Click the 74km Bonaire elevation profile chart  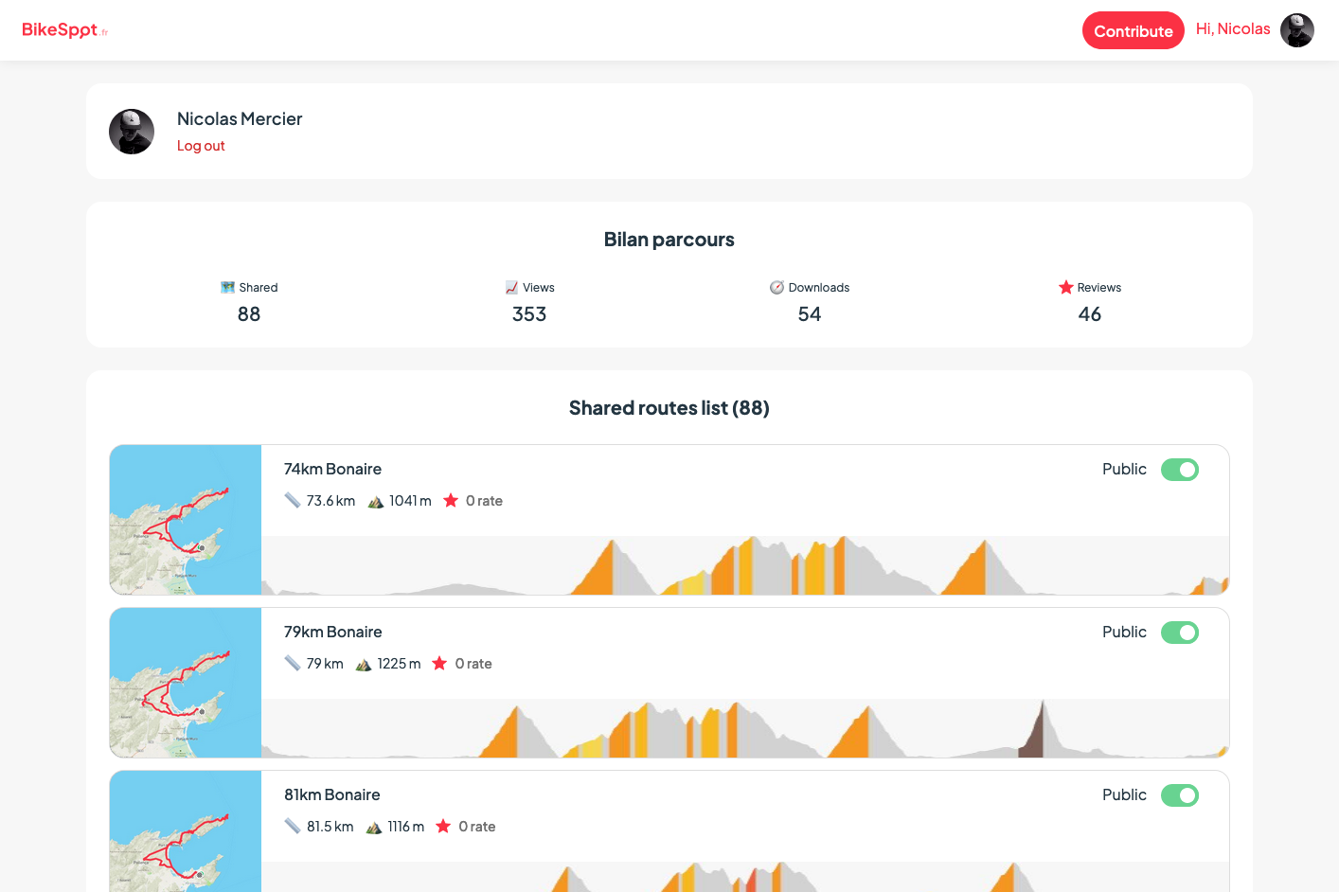coord(745,565)
